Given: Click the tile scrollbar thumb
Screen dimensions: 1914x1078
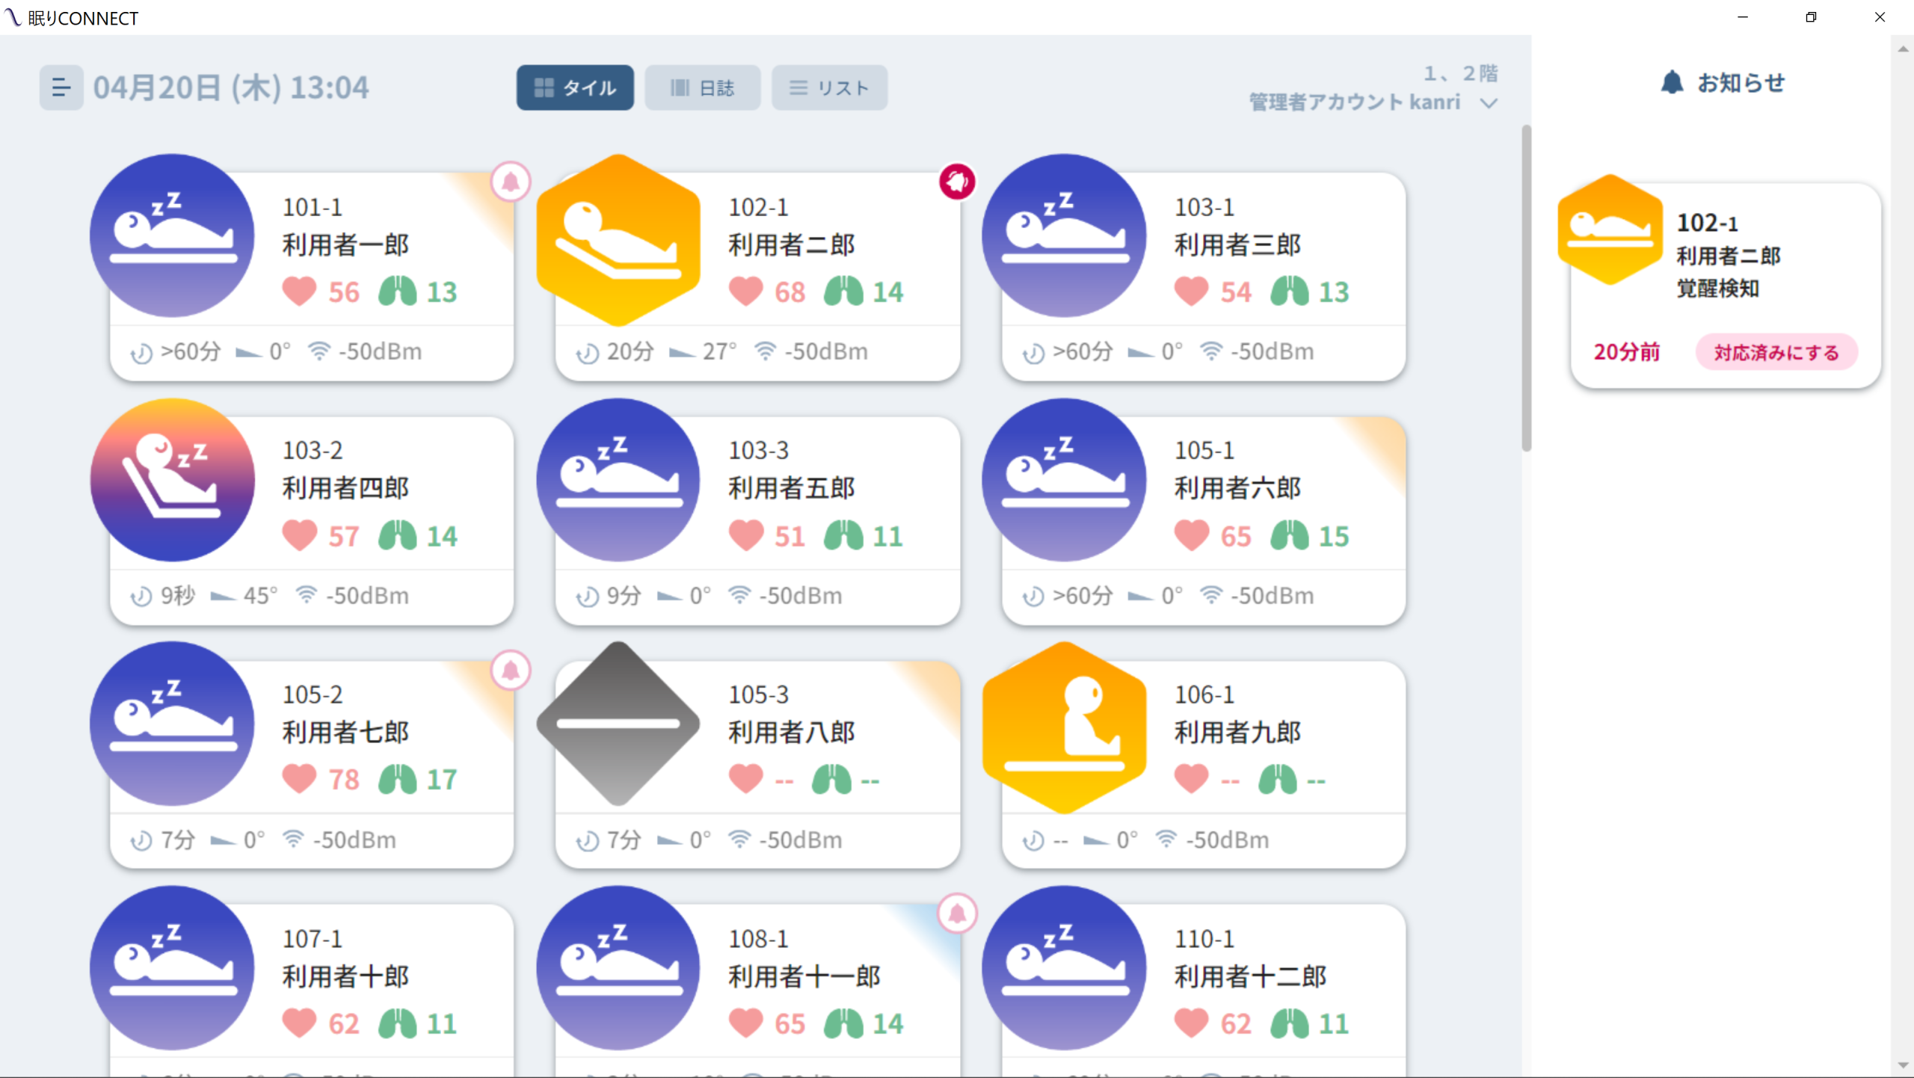Looking at the screenshot, I should 1526,288.
